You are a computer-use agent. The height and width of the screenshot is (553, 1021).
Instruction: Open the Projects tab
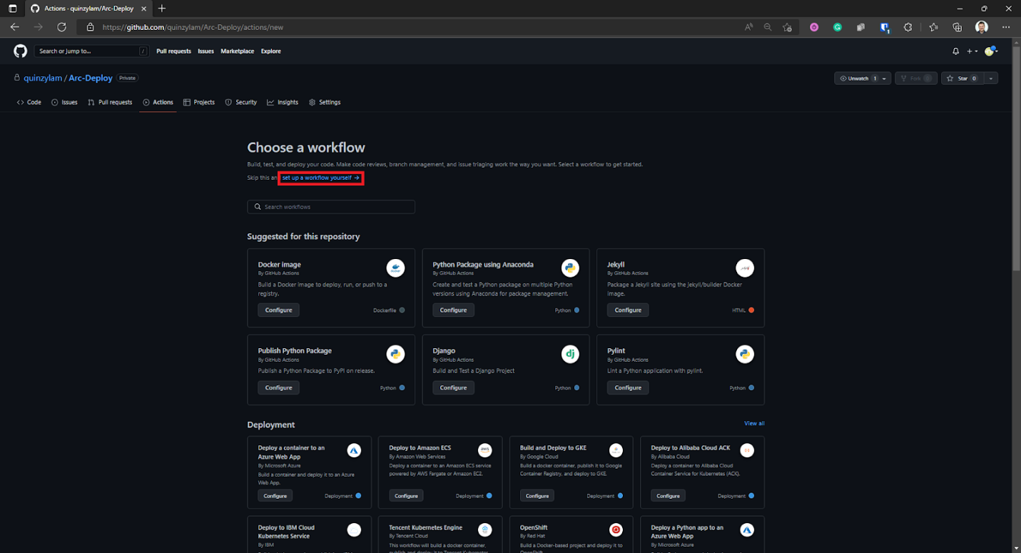coord(199,102)
